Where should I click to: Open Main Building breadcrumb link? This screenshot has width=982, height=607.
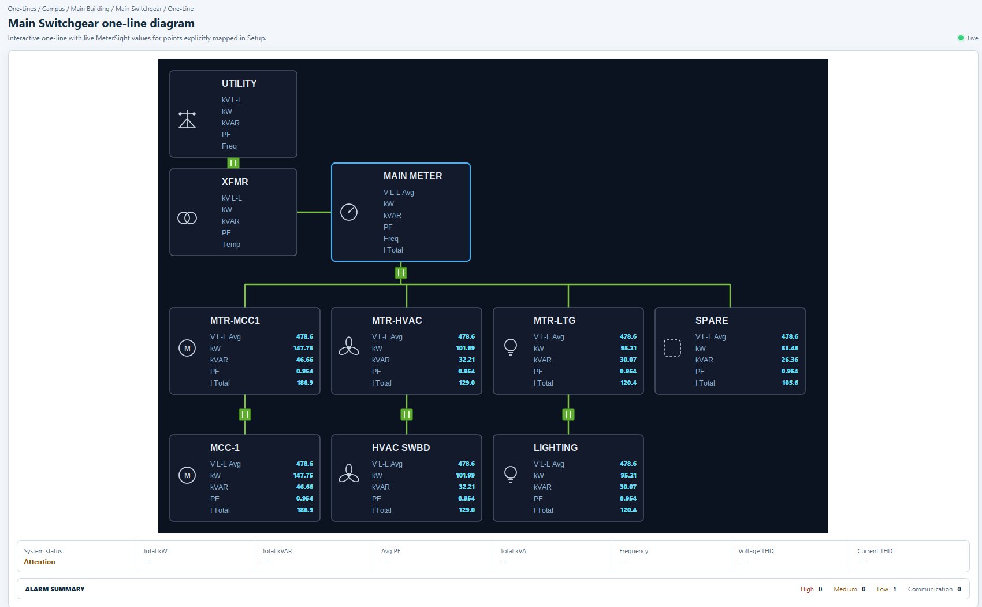(x=90, y=9)
